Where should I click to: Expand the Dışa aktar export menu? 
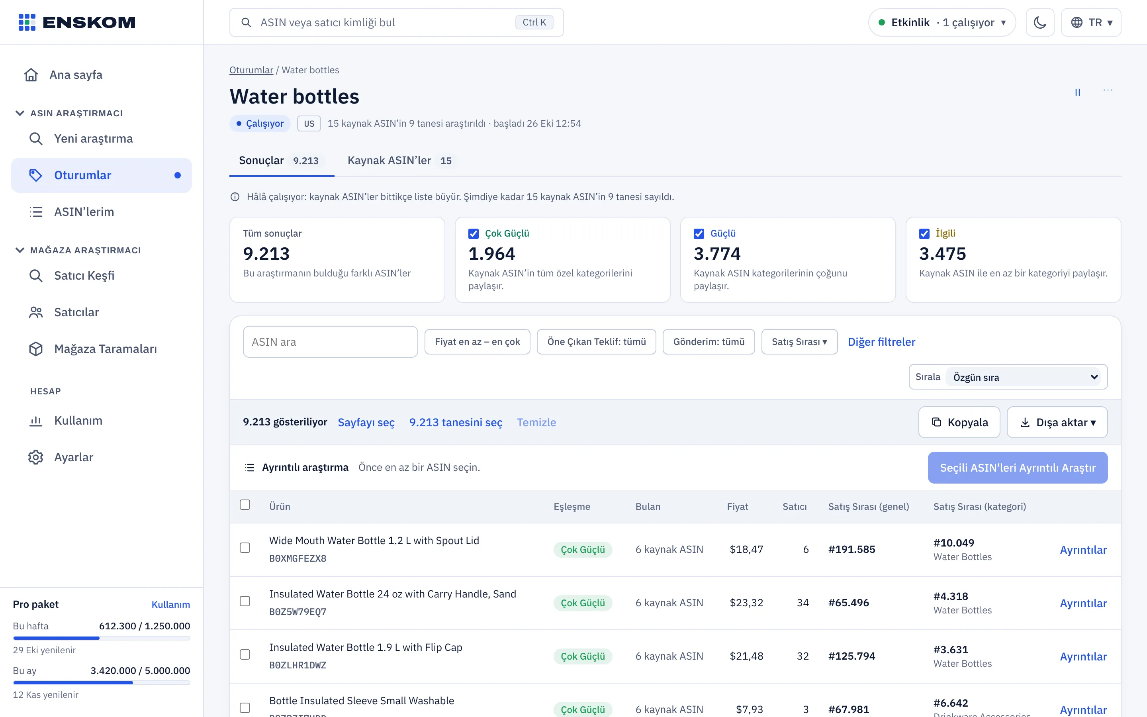[x=1057, y=422]
